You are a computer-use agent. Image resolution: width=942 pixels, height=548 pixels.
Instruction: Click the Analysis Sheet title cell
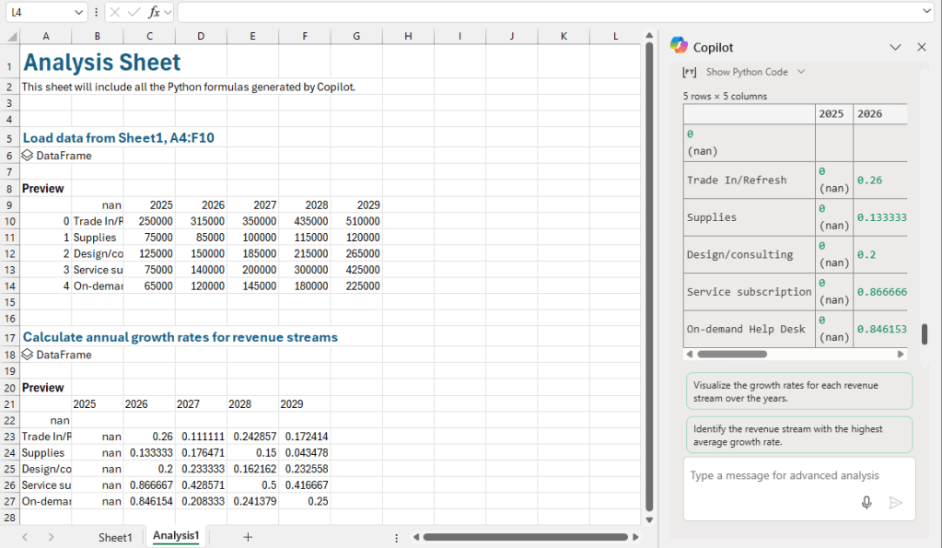tap(101, 62)
